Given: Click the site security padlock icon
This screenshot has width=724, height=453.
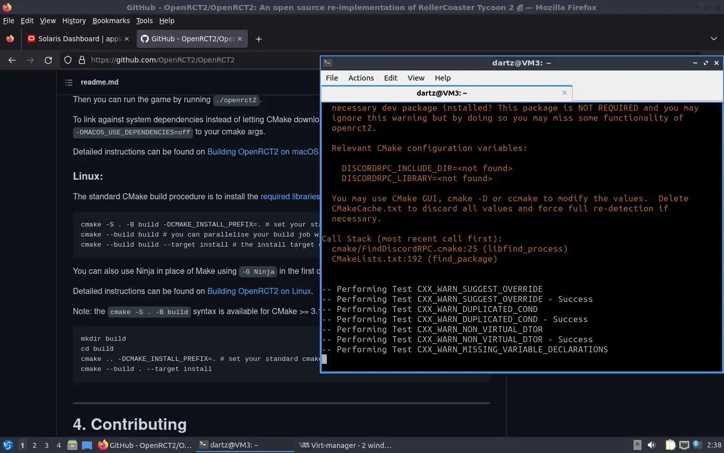Looking at the screenshot, I should 81,60.
